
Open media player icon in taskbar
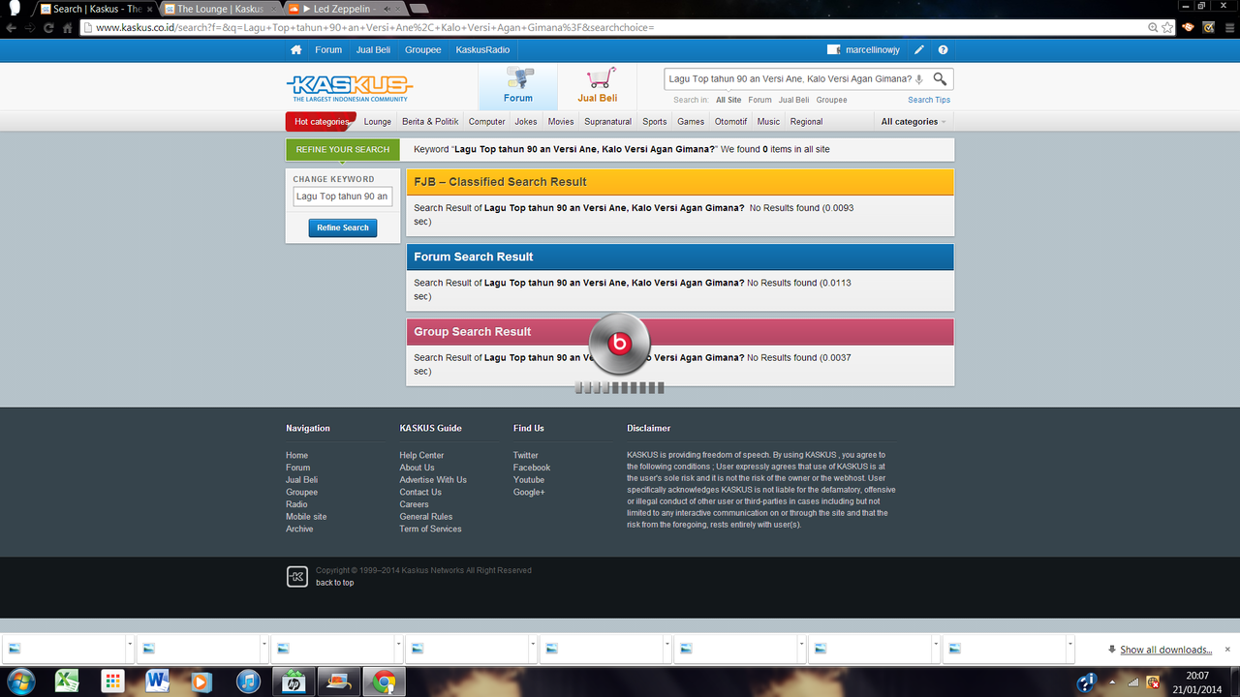pos(202,682)
